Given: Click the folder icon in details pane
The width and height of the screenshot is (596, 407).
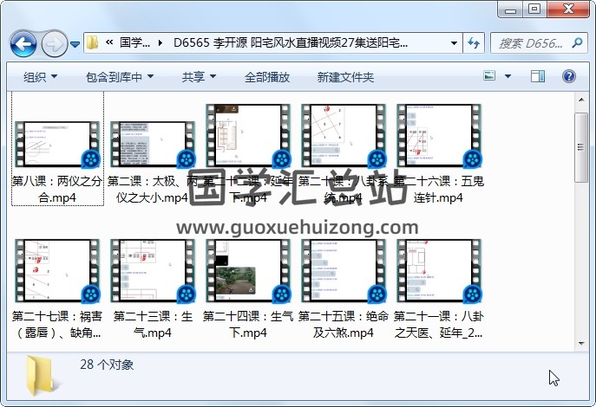Looking at the screenshot, I should pyautogui.click(x=41, y=376).
